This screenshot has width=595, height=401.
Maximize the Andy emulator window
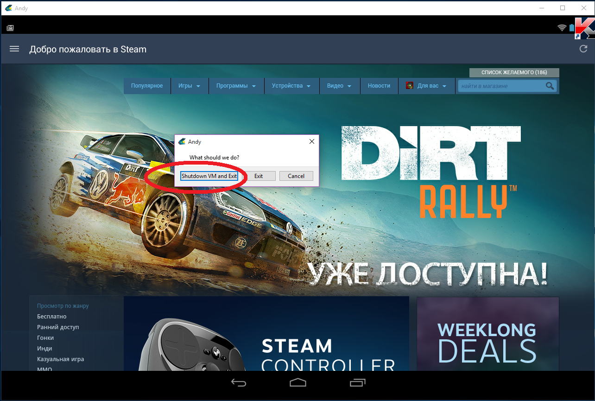point(563,8)
